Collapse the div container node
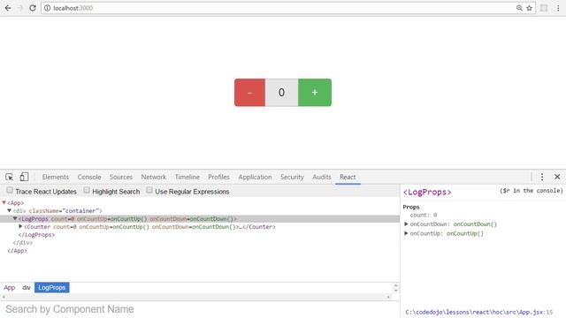The image size is (566, 318). (x=10, y=210)
